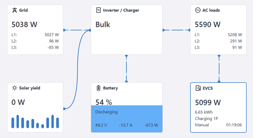Select the Inverter / Charger Bulk state
The image size is (253, 138).
[103, 25]
